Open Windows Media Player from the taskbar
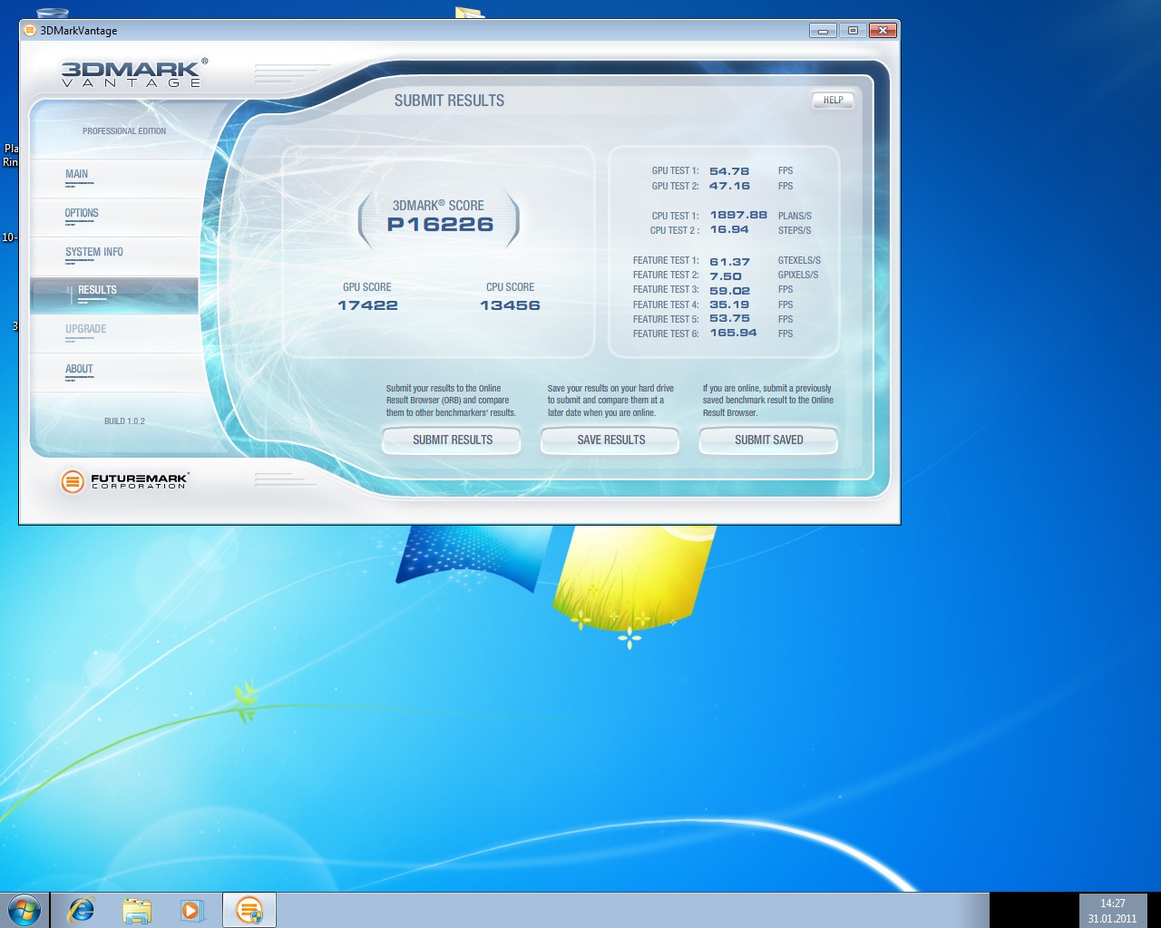Screen dimensions: 1161x928 (x=191, y=910)
